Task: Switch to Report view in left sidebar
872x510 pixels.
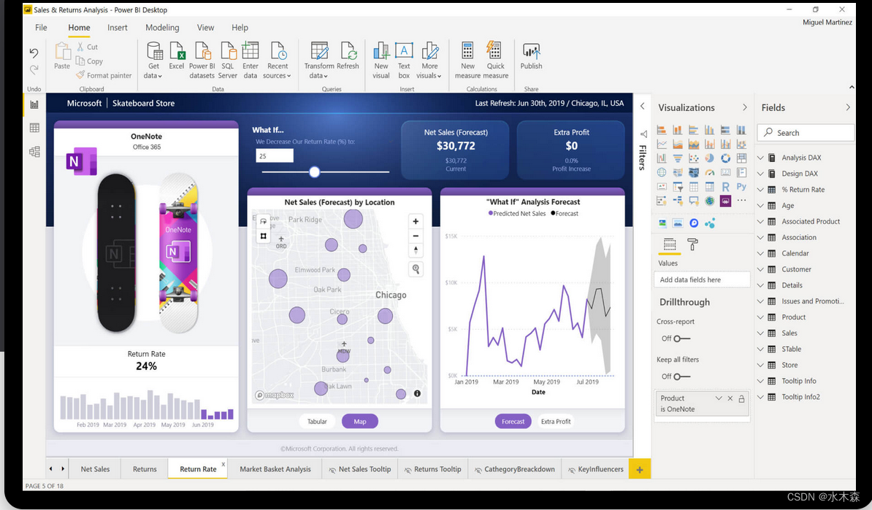Action: 34,104
